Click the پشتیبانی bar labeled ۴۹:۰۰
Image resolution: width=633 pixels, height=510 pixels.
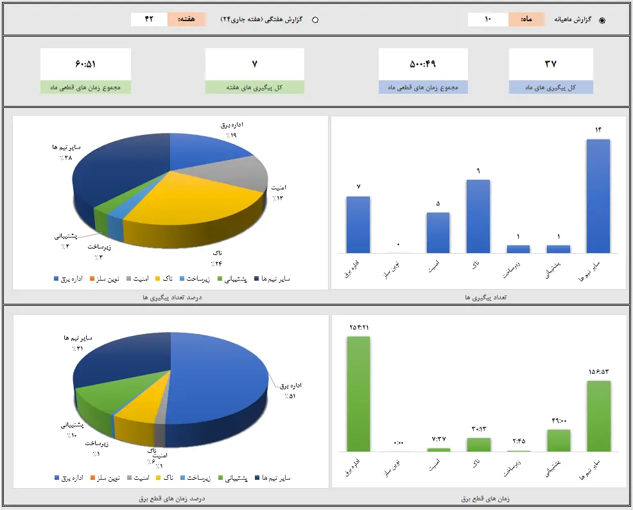point(559,440)
